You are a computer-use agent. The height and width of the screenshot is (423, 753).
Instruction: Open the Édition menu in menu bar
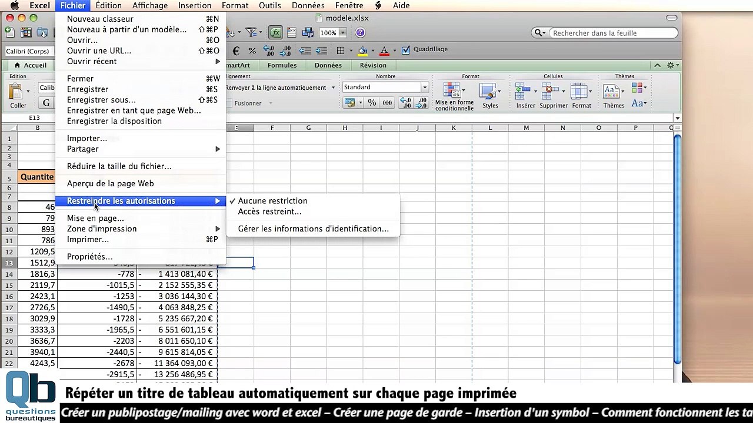click(x=108, y=5)
